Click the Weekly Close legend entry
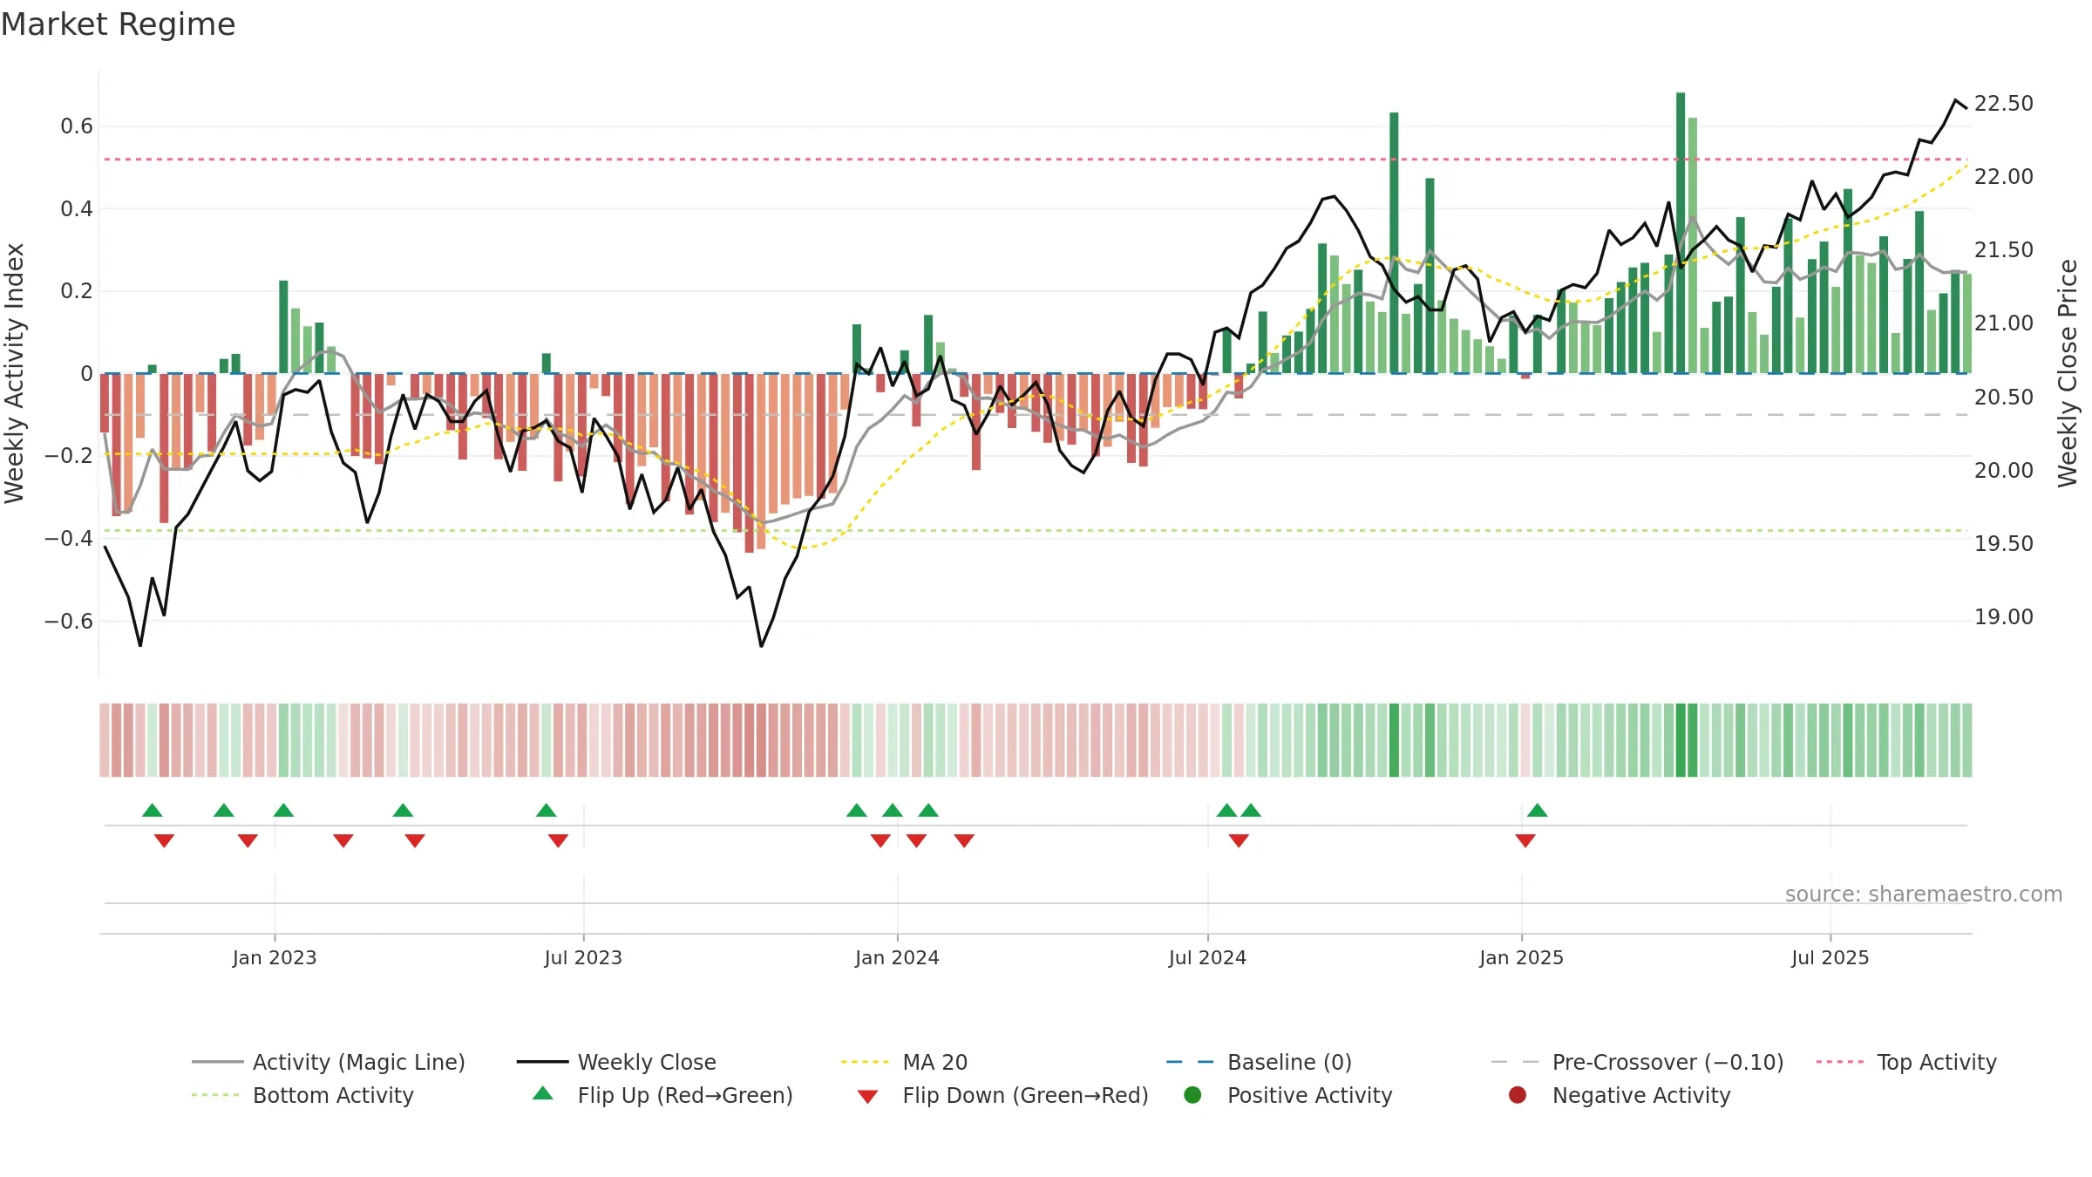The image size is (2092, 1177). point(616,1062)
